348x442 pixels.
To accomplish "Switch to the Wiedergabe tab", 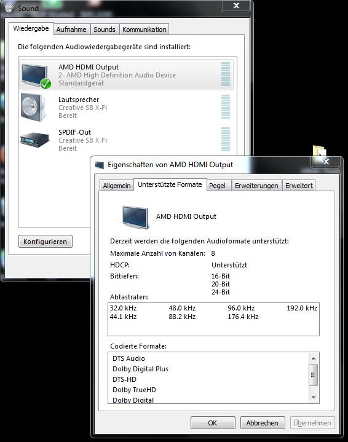I will 31,28.
